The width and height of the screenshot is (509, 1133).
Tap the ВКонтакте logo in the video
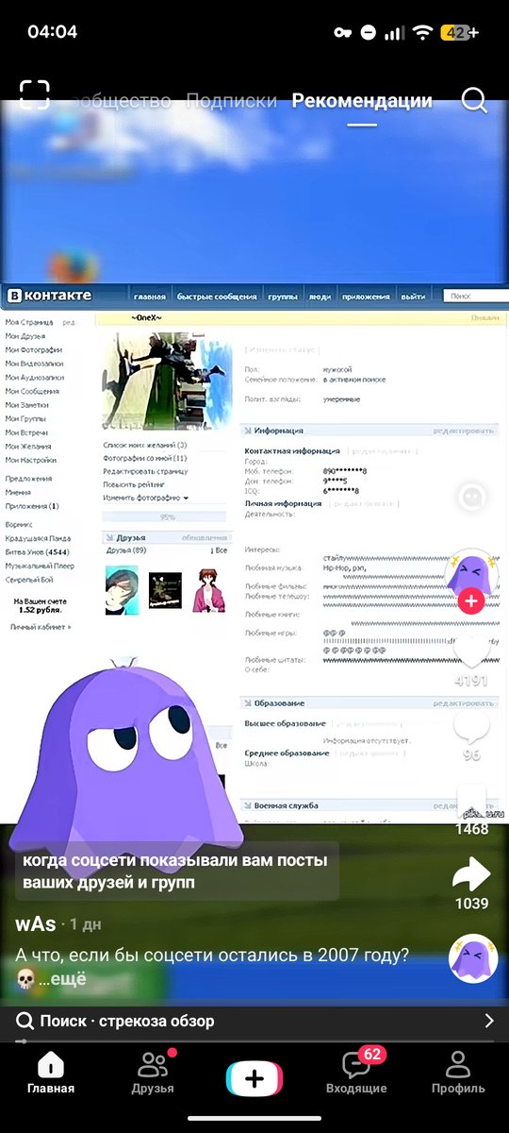click(50, 296)
